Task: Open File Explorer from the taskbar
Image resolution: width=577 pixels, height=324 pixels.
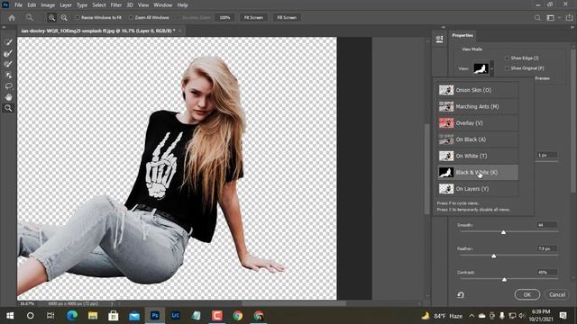Action: [x=93, y=316]
